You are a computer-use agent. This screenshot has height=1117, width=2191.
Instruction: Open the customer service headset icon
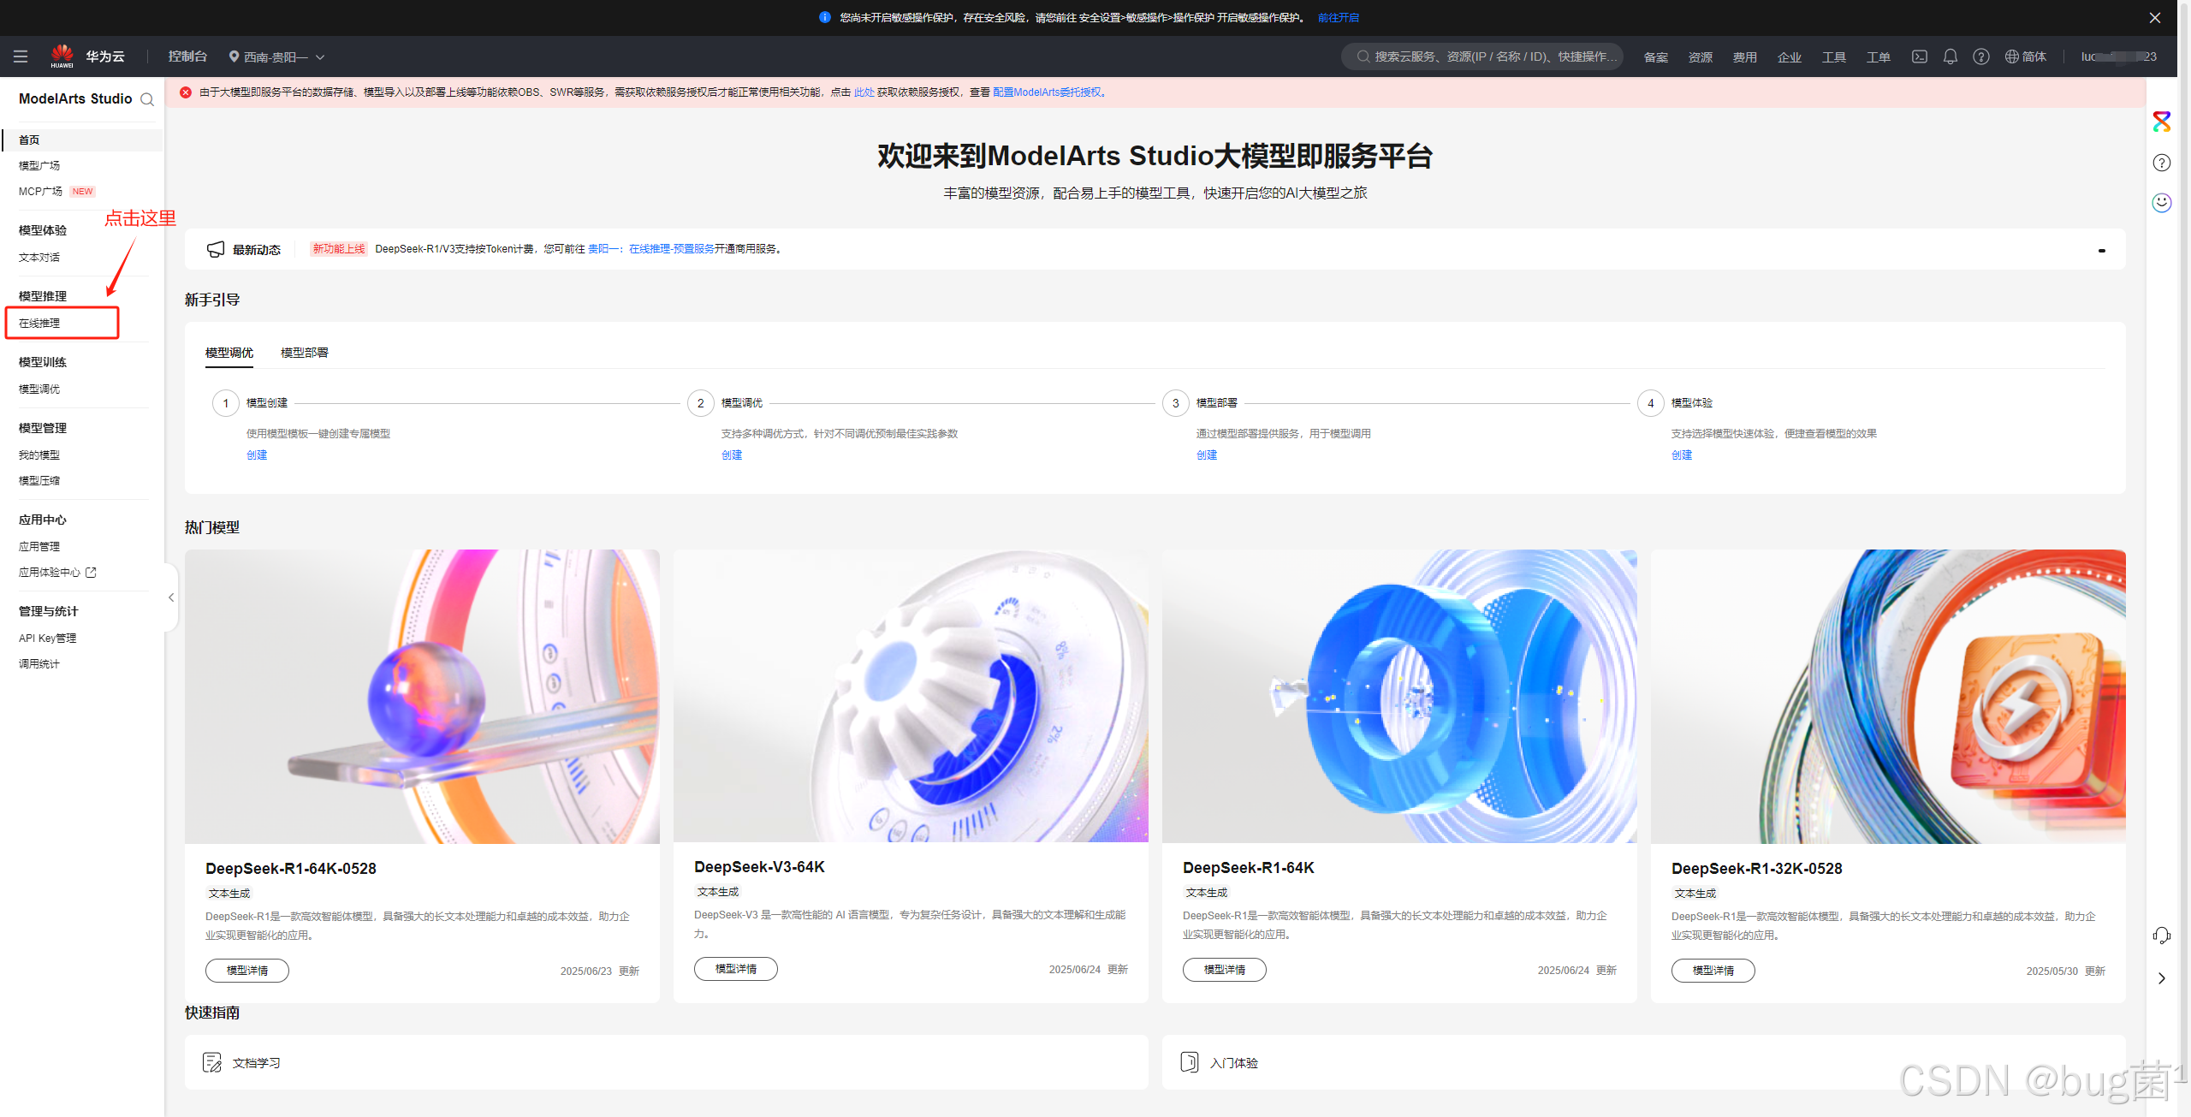2162,936
